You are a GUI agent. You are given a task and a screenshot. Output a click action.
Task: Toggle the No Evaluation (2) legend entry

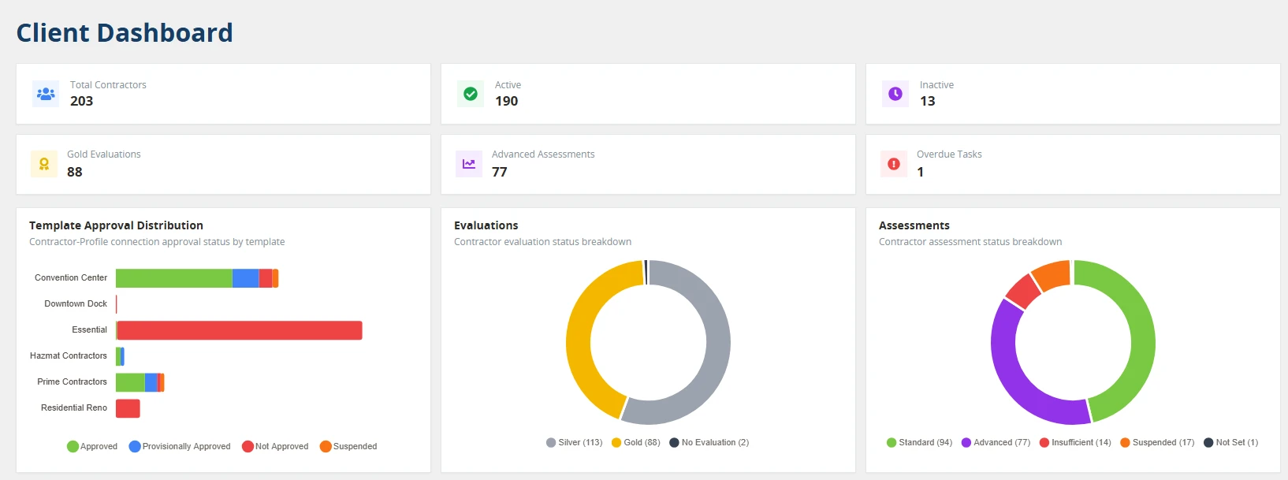pos(709,442)
